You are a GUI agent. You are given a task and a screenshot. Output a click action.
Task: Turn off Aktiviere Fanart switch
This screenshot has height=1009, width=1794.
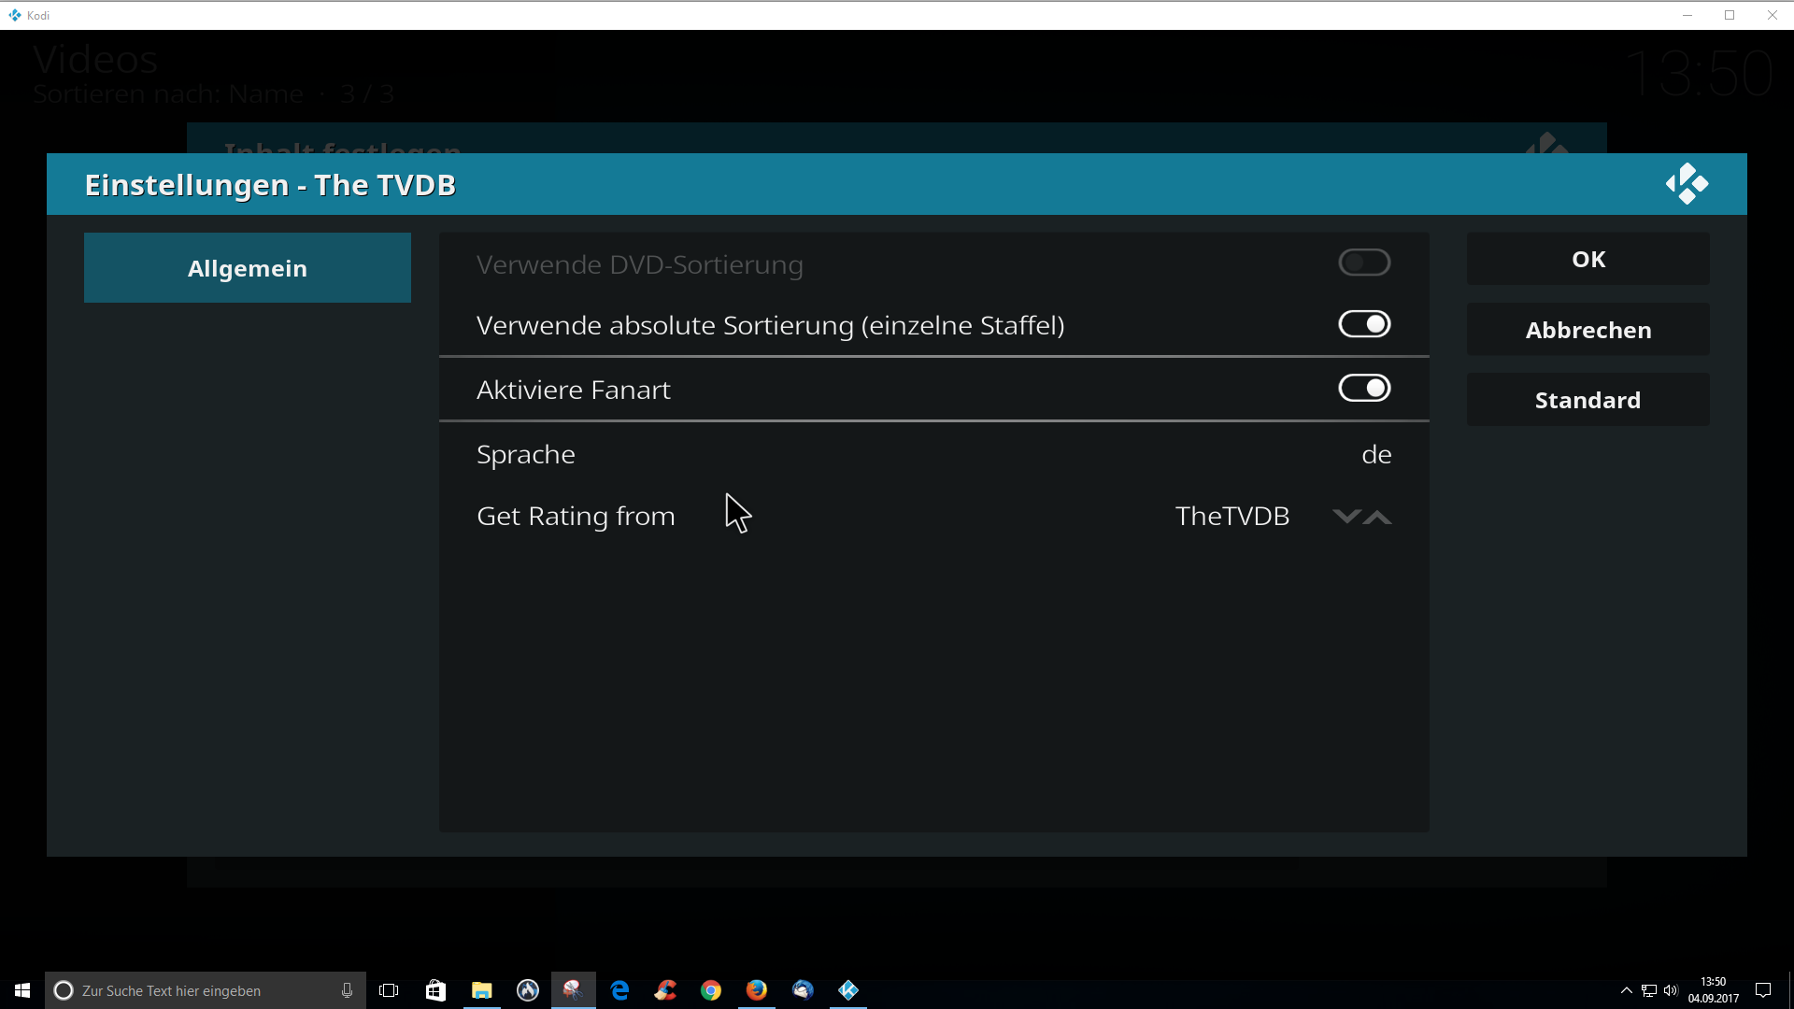coord(1364,388)
